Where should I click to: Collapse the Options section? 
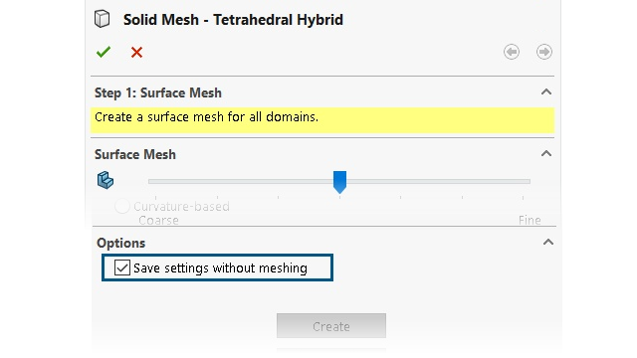tap(548, 243)
